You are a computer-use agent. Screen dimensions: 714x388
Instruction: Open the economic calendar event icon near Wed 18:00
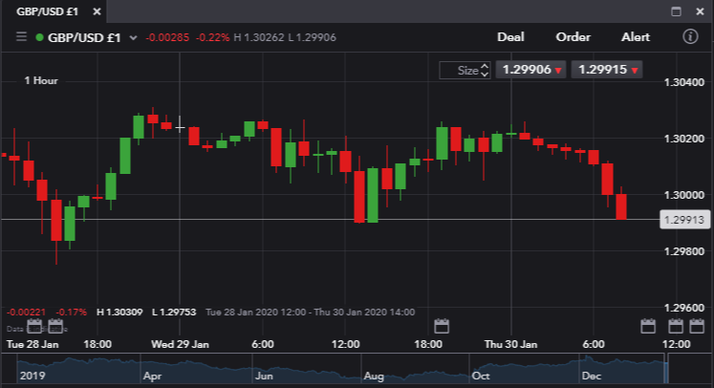point(442,326)
